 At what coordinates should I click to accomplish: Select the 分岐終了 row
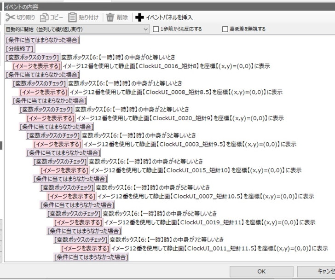click(20, 48)
